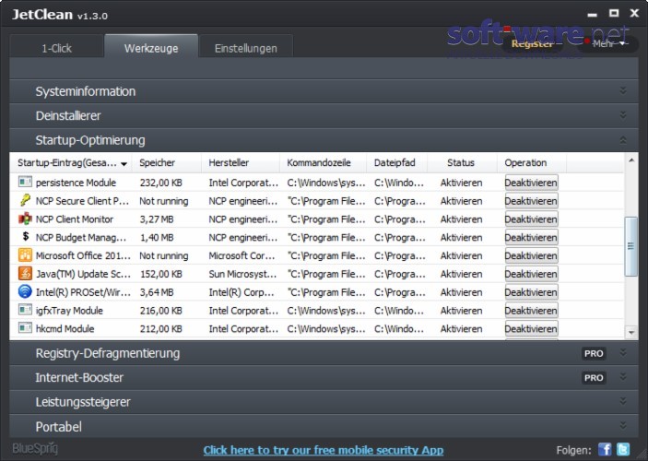
Task: Click the PRO badge for Registry-Defragmentierung
Action: [x=594, y=353]
